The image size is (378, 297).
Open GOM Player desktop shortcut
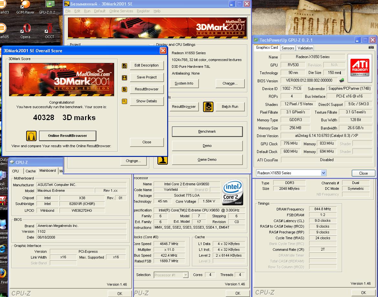[25, 7]
